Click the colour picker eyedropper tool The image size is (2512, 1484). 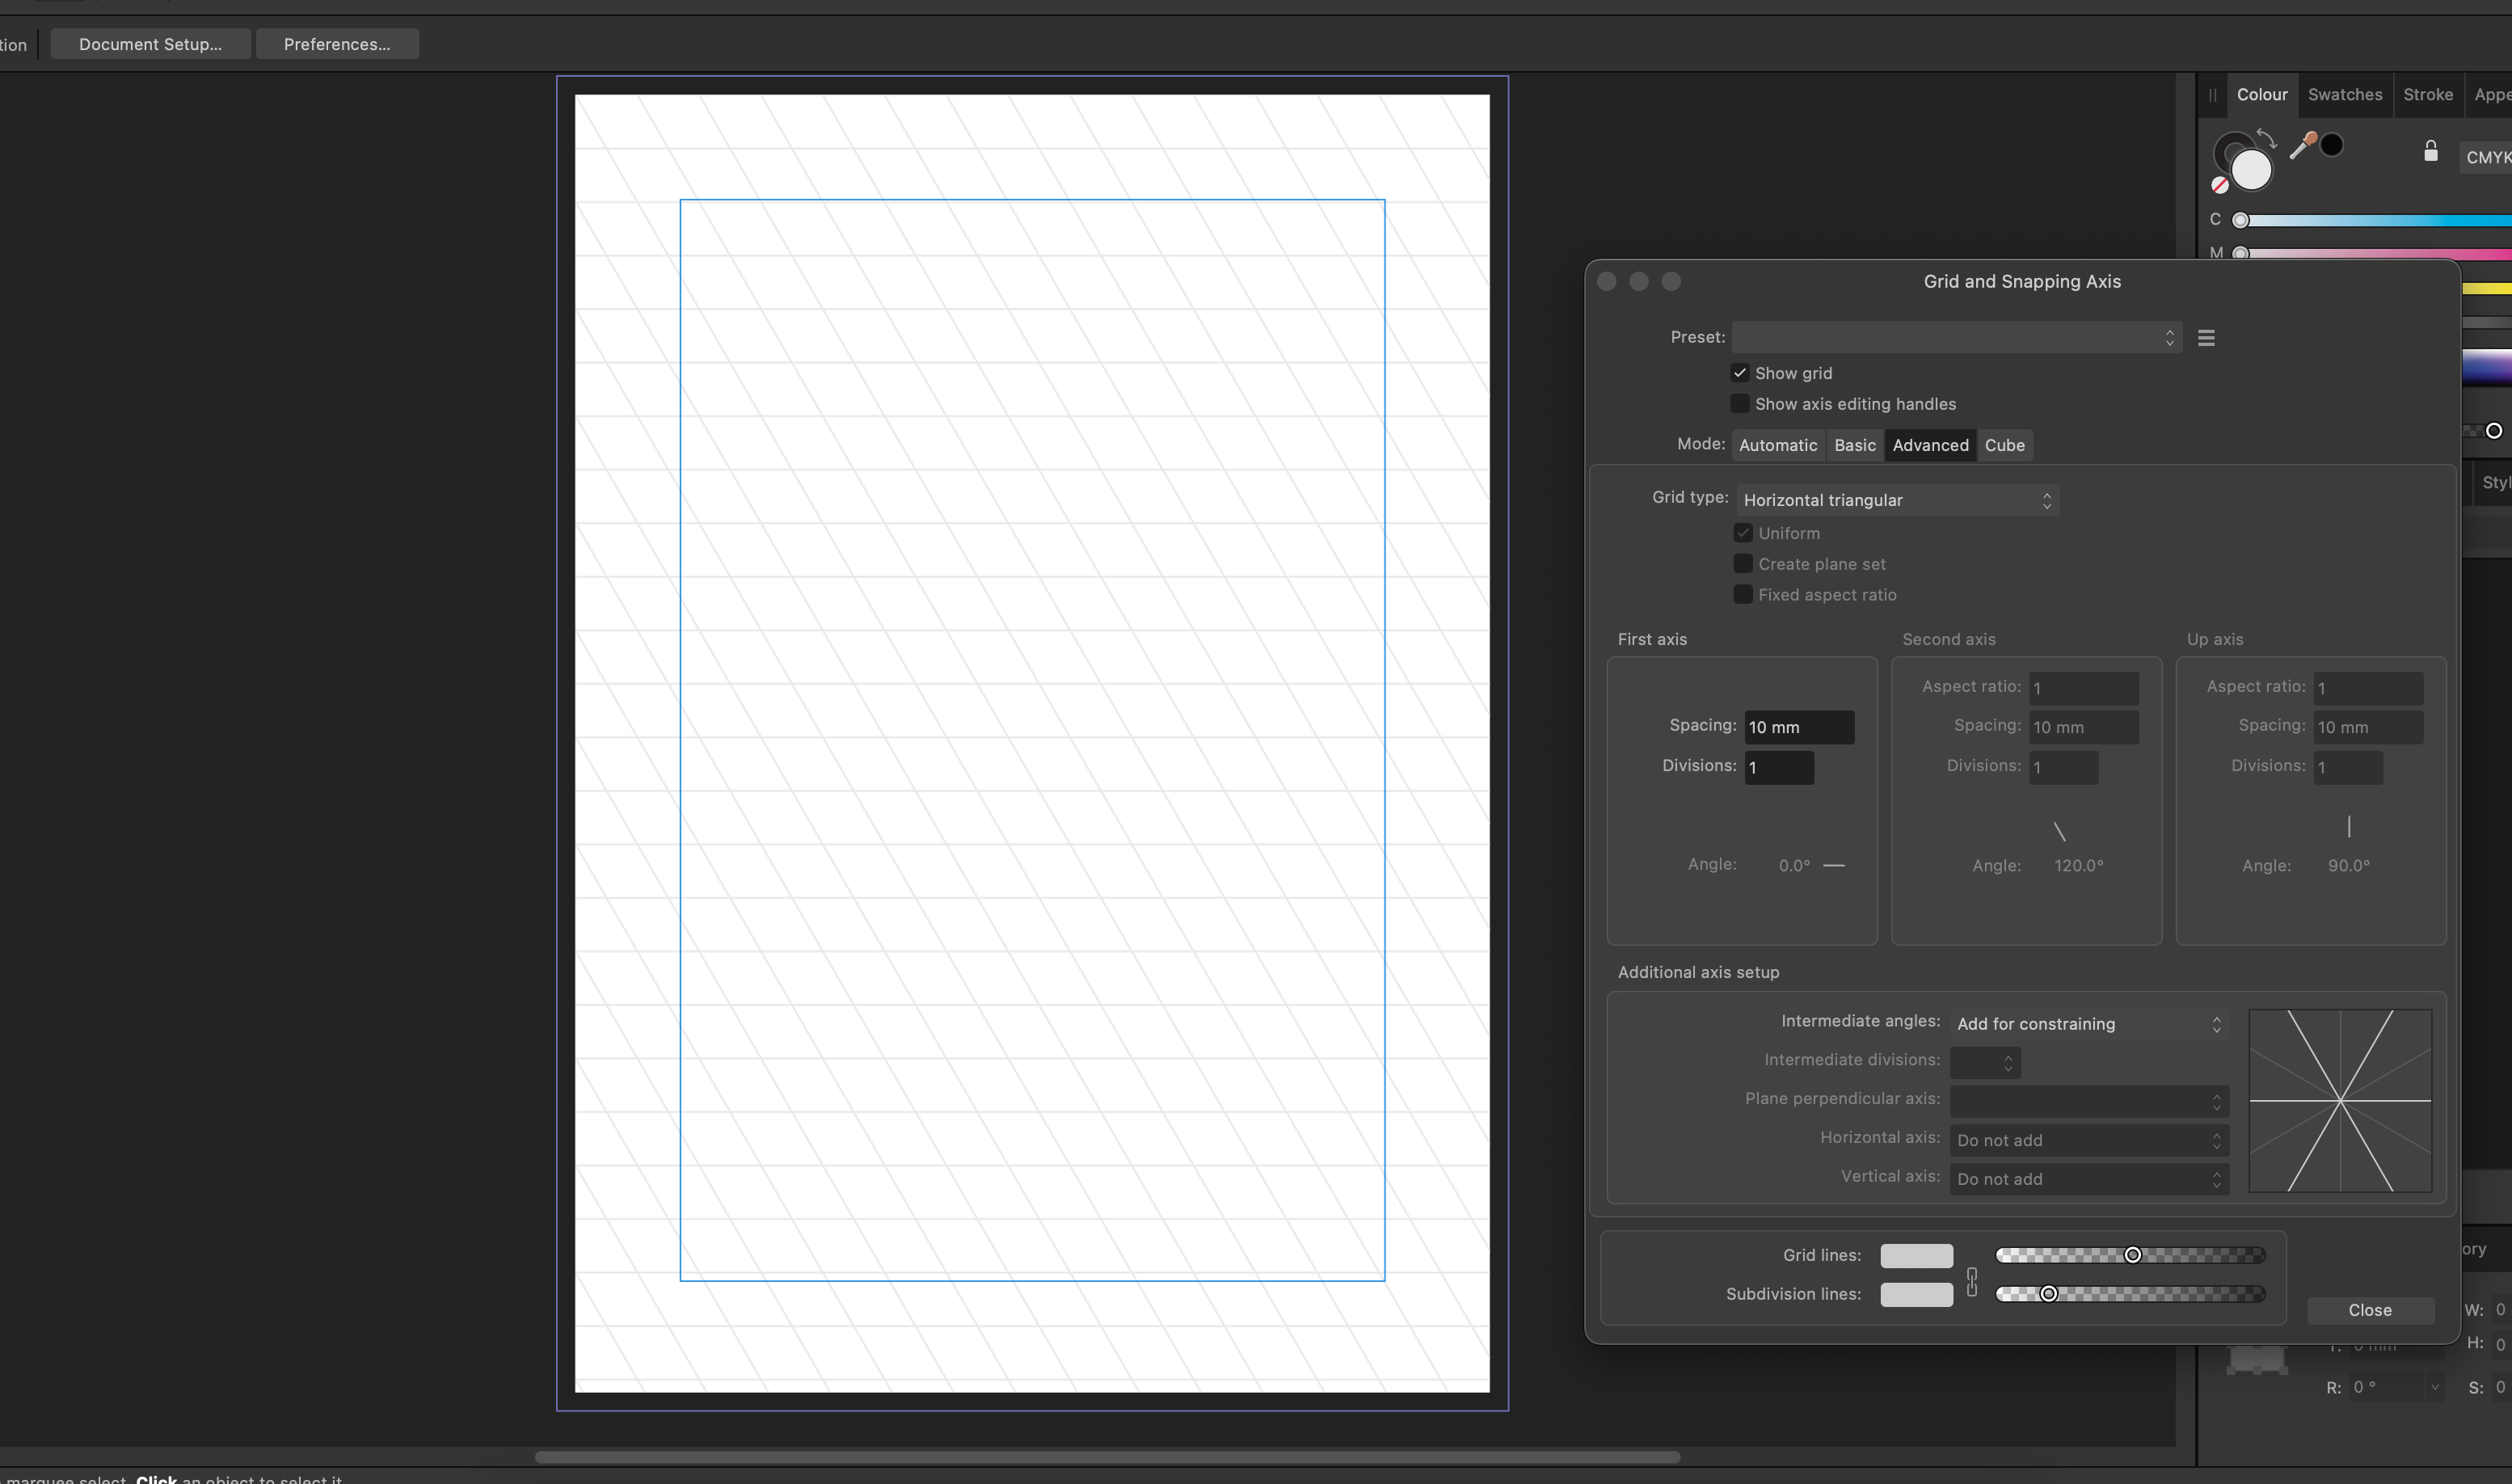(x=2303, y=145)
